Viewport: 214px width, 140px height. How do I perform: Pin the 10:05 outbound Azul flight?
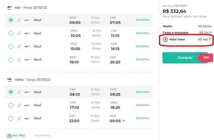pos(19,33)
